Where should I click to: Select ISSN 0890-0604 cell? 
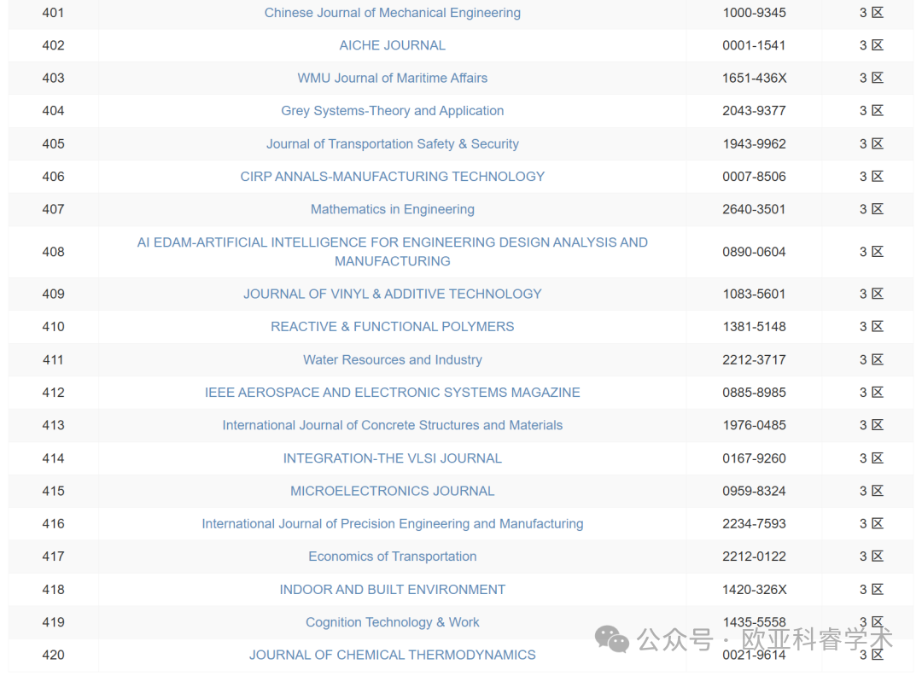[754, 252]
